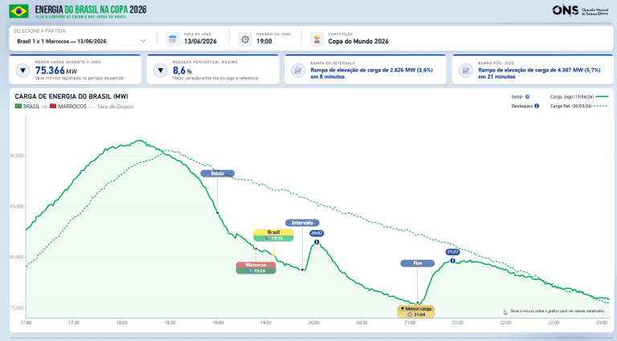Click the yellow Brasil goal dot on curve
617x341 pixels.
pos(273,255)
